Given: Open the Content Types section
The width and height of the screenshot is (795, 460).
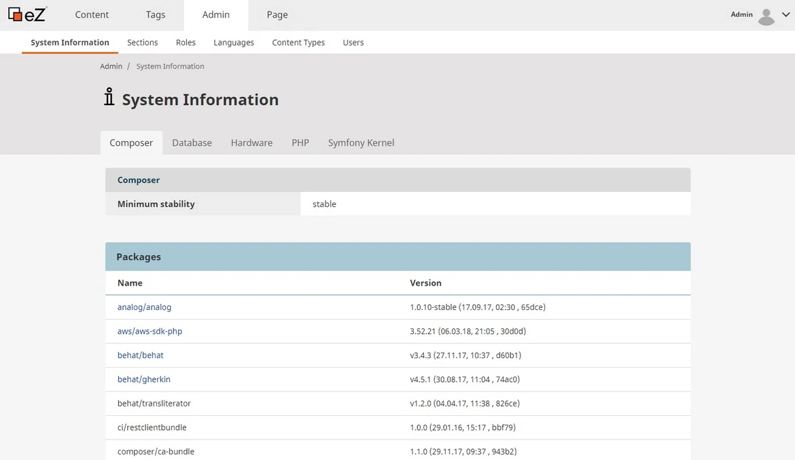Looking at the screenshot, I should [x=298, y=42].
